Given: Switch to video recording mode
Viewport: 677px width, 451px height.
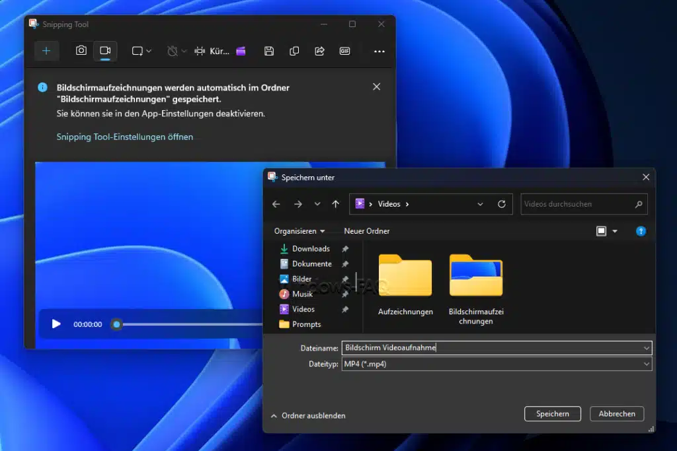Looking at the screenshot, I should pyautogui.click(x=105, y=51).
